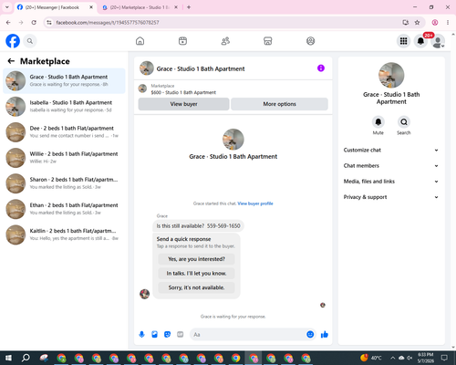Screen dimensions: 456x365
Task: Open Chrome tab search dropdown
Action: pyautogui.click(x=7, y=7)
